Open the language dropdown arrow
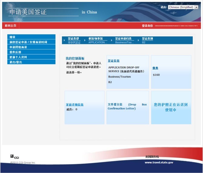The height and width of the screenshot is (173, 203). 196,7
